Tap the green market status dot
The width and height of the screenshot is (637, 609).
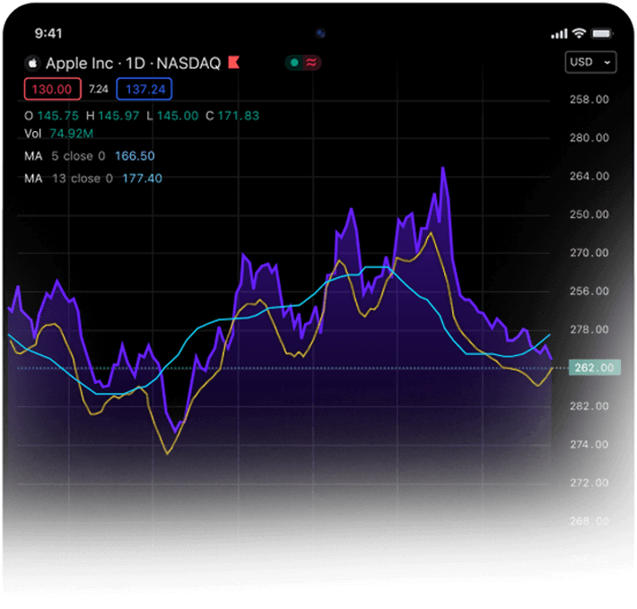pyautogui.click(x=293, y=63)
